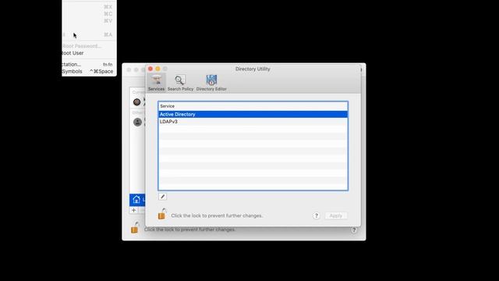
Task: Choose the Select All menu item
Action: point(89,34)
